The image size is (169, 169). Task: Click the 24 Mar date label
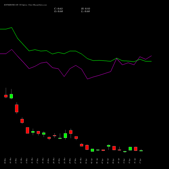point(65,161)
